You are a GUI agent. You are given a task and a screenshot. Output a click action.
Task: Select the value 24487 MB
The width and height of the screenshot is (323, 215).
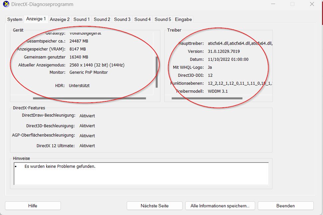(x=79, y=41)
